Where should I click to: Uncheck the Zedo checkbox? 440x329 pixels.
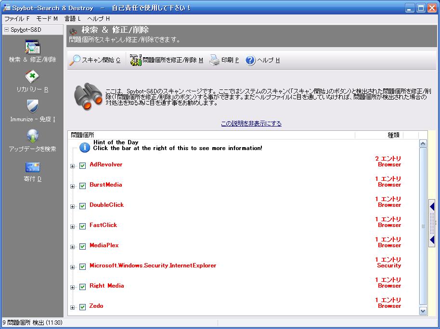pos(82,307)
